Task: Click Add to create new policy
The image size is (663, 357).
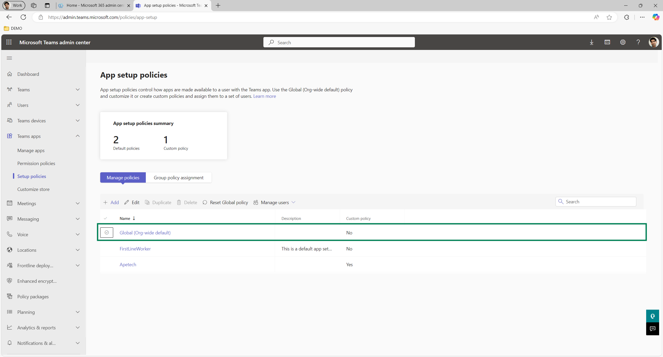Action: [x=111, y=202]
